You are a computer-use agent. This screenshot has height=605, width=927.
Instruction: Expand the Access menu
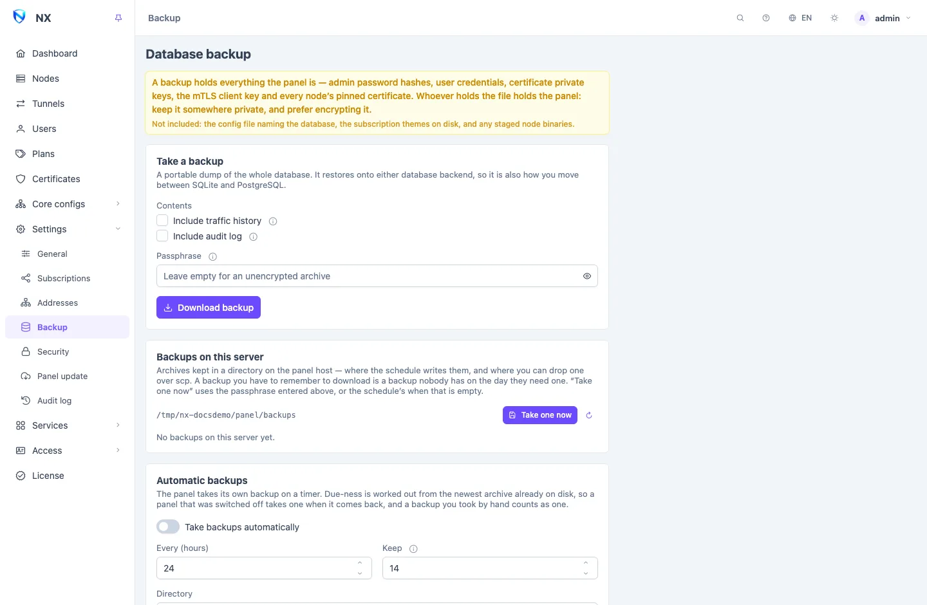(67, 451)
